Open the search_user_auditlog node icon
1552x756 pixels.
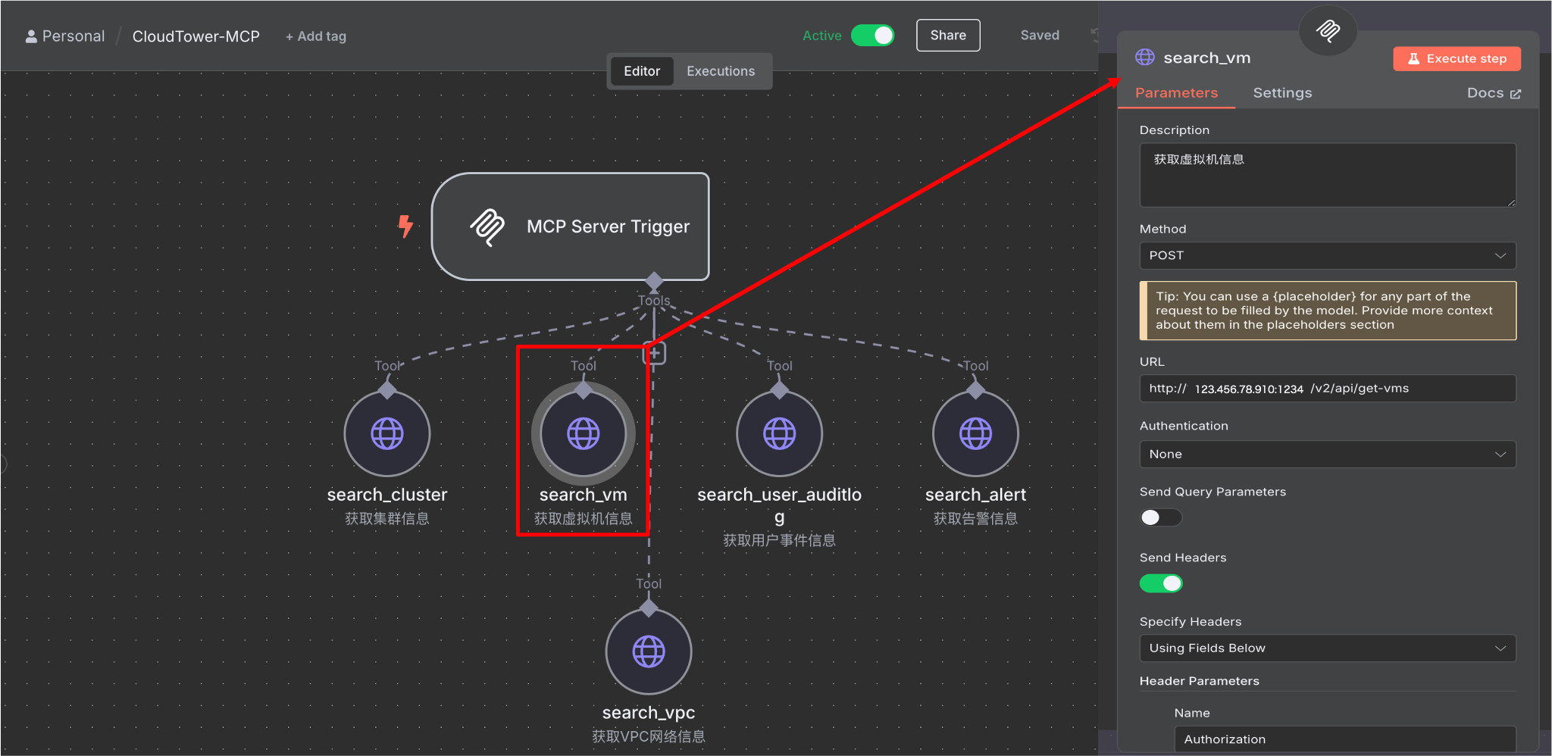tap(779, 434)
